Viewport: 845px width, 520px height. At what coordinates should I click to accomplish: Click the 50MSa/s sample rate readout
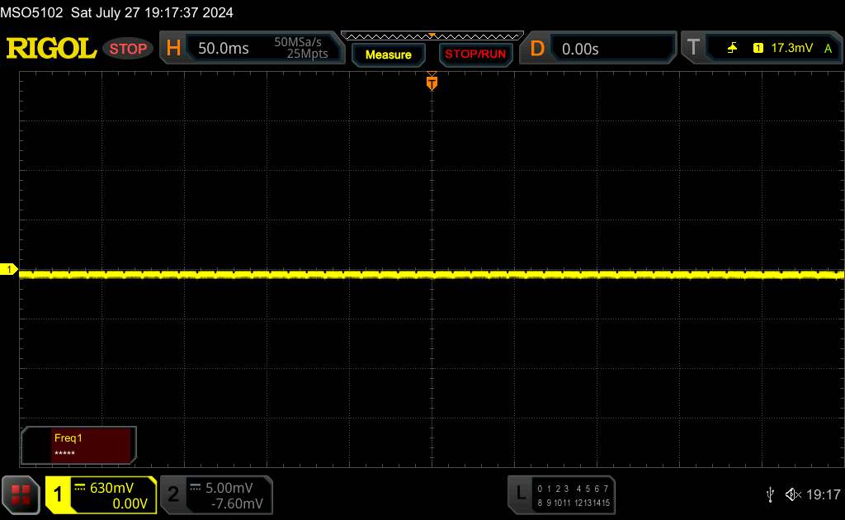click(297, 42)
